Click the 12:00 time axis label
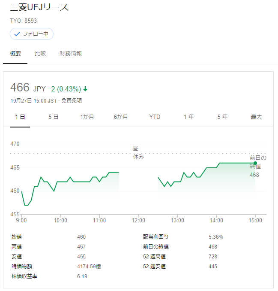Viewport: 278px width, 291px height. pyautogui.click(x=138, y=220)
